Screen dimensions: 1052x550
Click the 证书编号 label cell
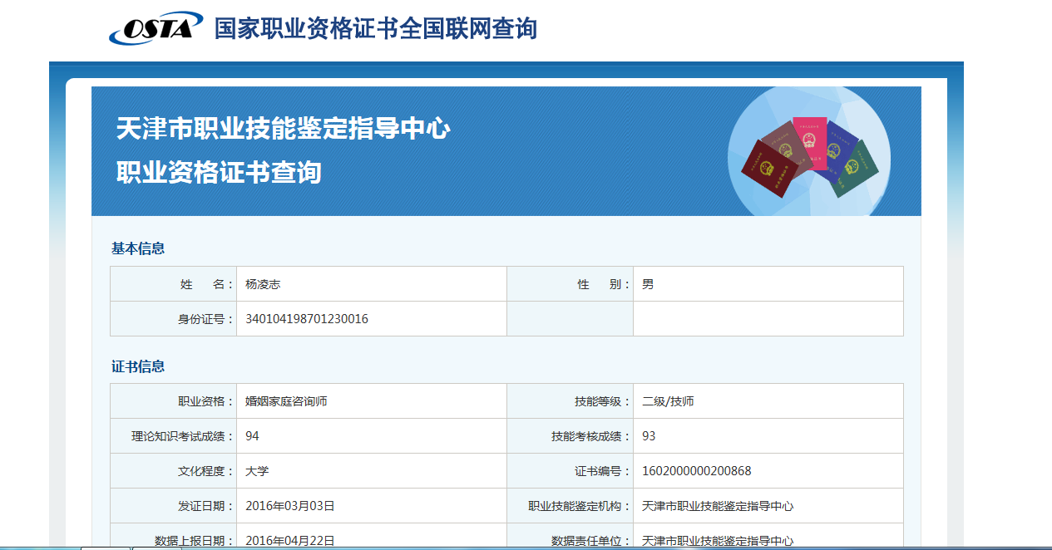pos(570,471)
